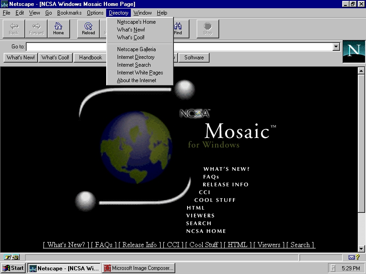
Task: Open the Help menu
Action: click(x=162, y=13)
